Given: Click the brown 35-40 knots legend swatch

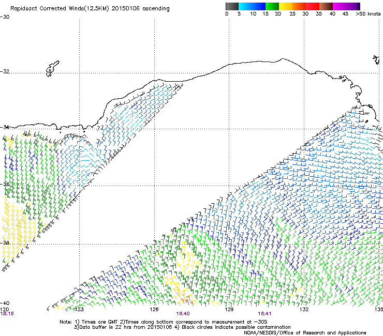Looking at the screenshot, I should click(x=326, y=6).
